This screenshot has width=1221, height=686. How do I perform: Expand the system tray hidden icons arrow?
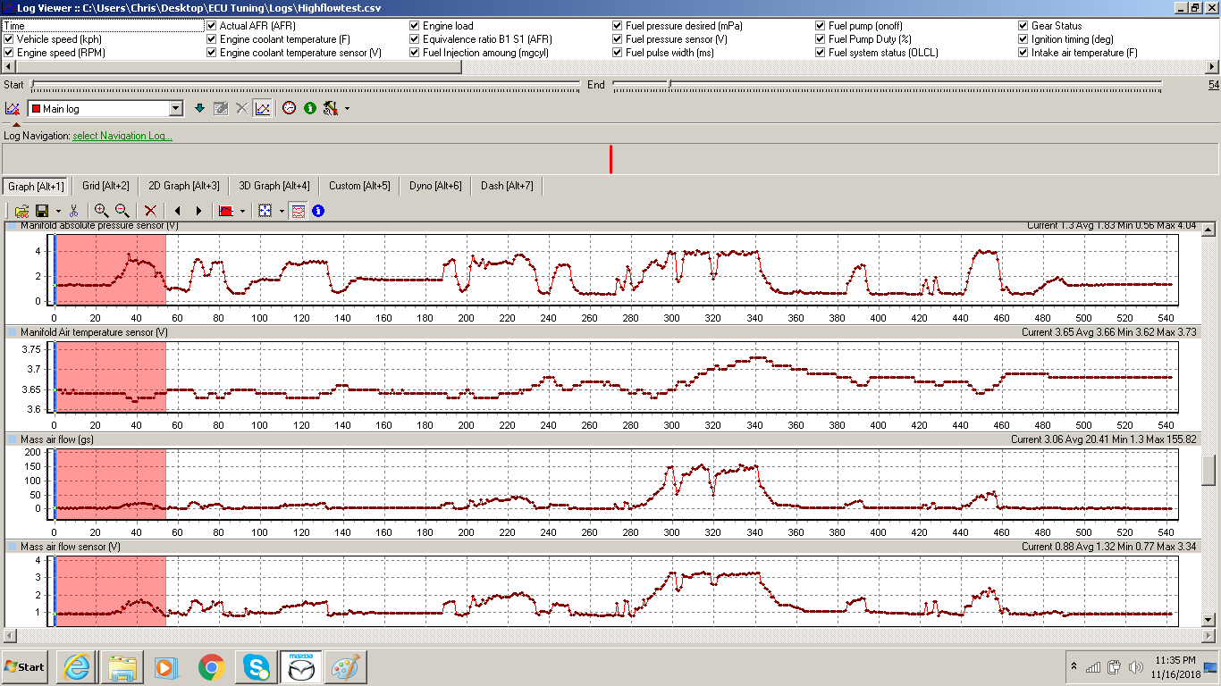coord(1073,667)
